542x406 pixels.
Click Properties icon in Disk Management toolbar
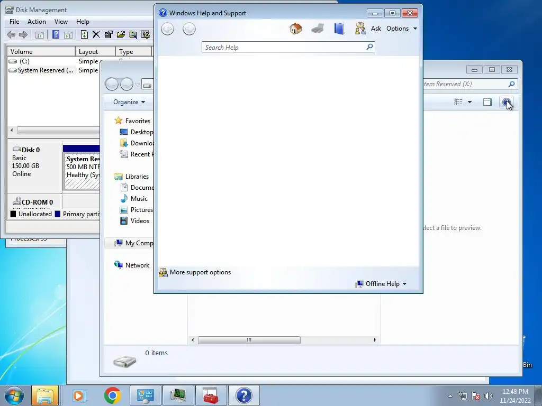108,34
